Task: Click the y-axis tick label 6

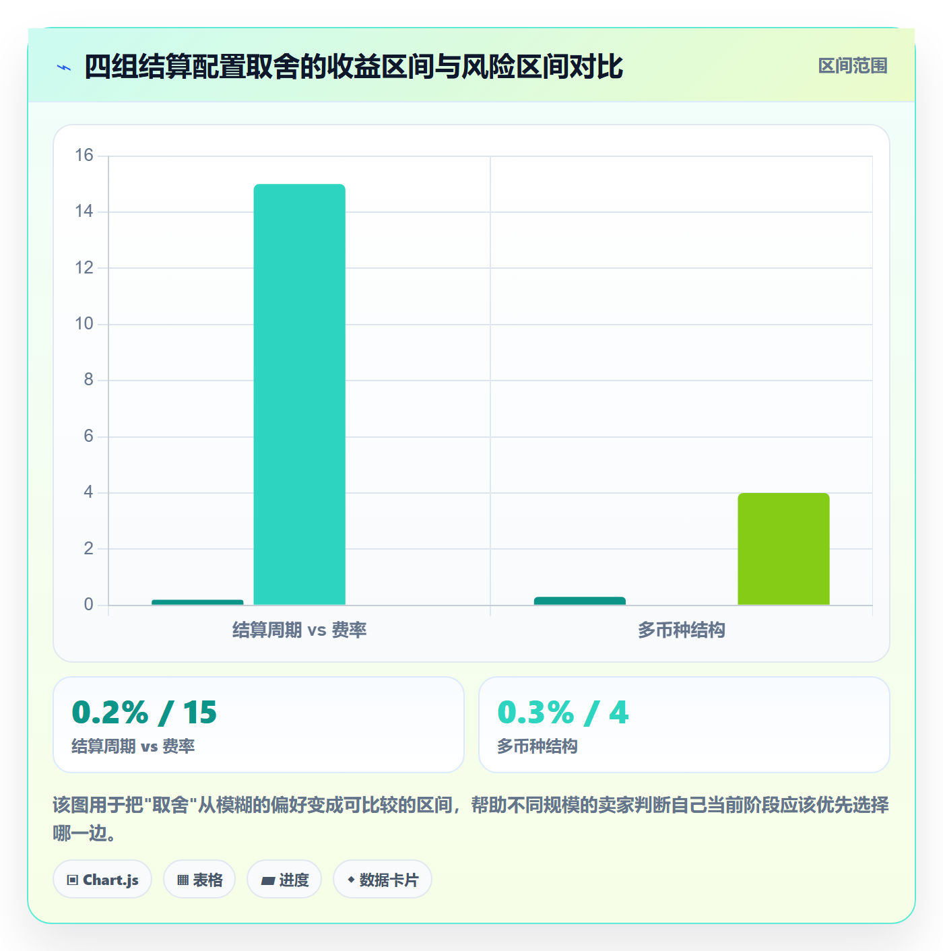Action: 88,436
